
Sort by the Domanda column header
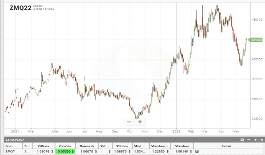pyautogui.click(x=87, y=146)
